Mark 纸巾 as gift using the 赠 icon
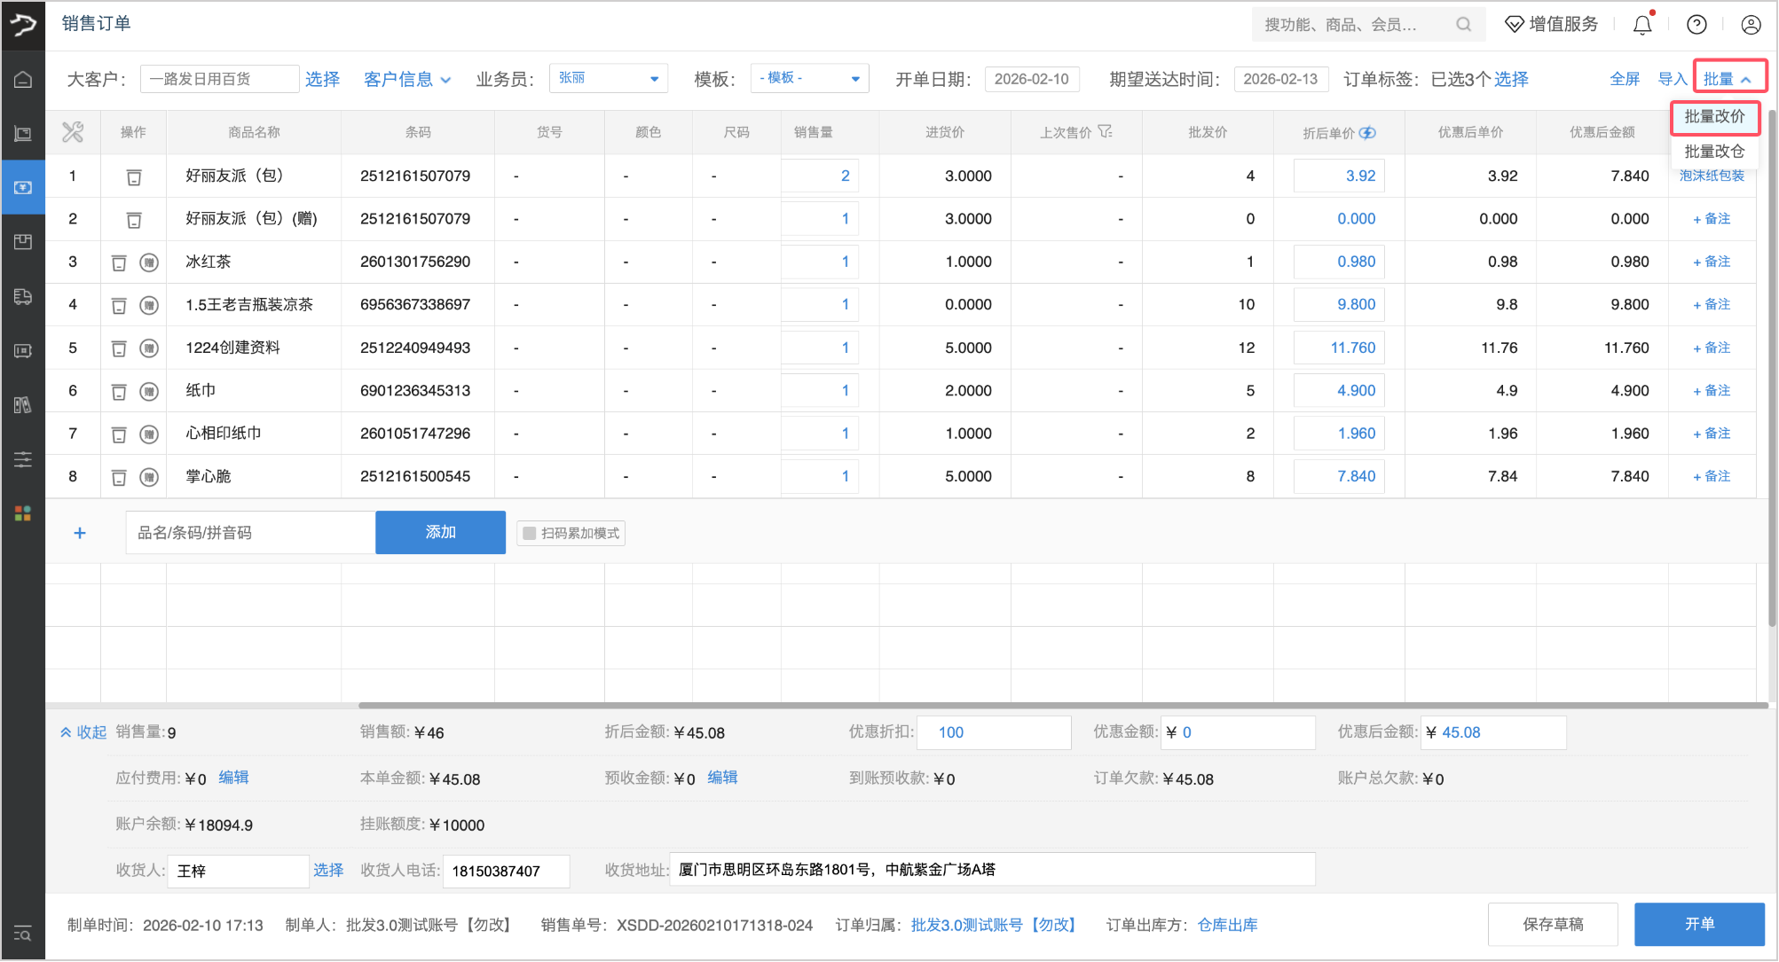 click(x=149, y=390)
